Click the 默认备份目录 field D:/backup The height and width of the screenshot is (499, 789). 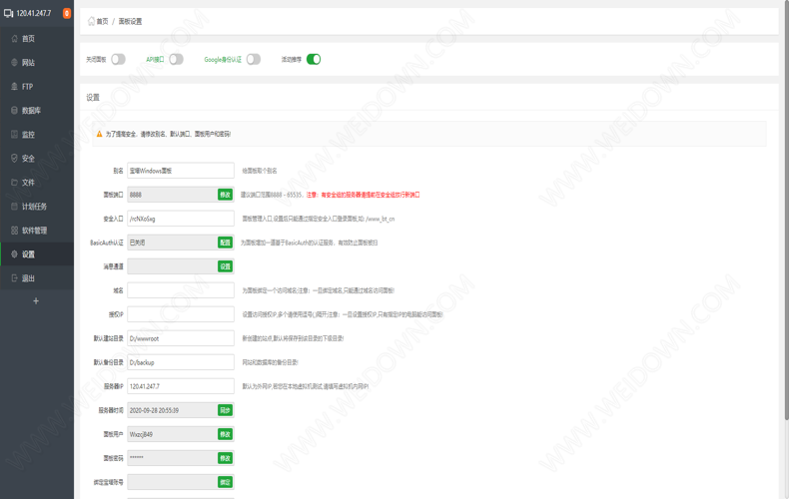(181, 362)
